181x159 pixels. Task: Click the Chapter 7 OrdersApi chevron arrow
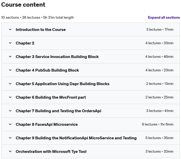coord(10,111)
